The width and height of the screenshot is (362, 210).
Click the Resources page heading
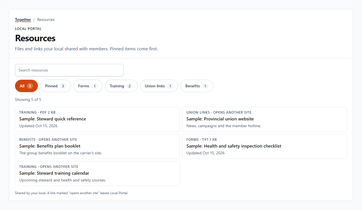(x=35, y=38)
